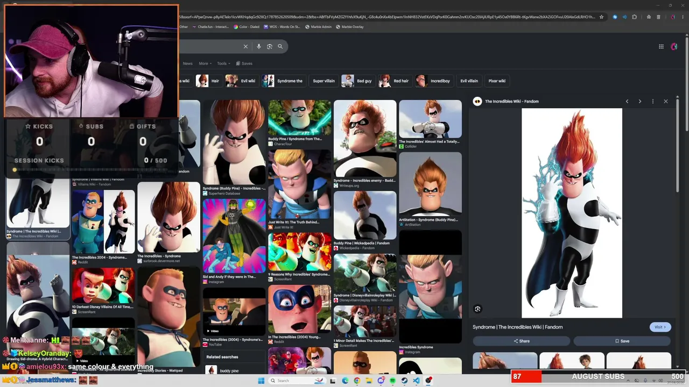This screenshot has width=689, height=387.
Task: Open Discord from the taskbar
Action: click(381, 381)
